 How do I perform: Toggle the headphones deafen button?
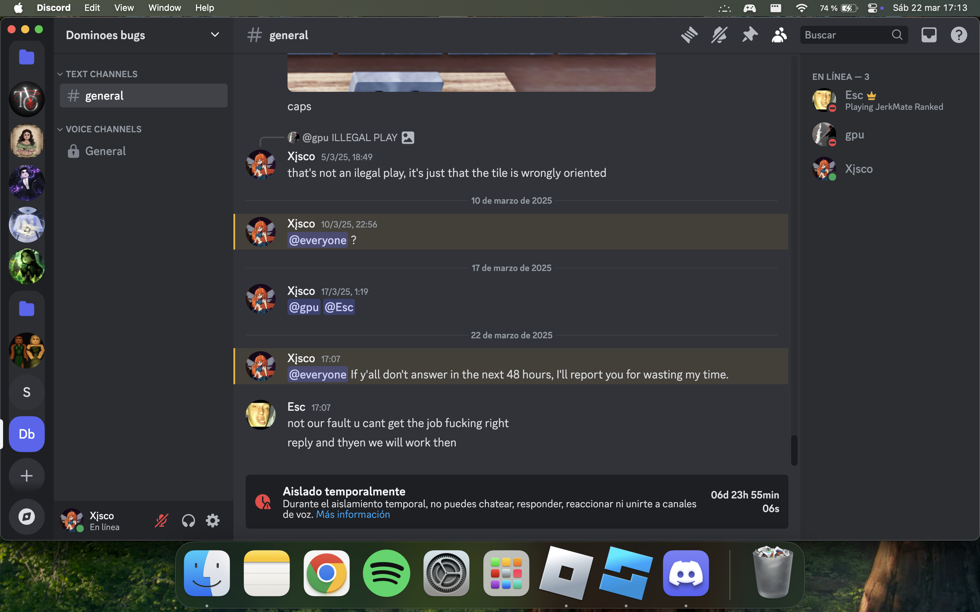(x=188, y=521)
